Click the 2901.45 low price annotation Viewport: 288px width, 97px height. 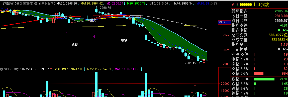coord(190,63)
